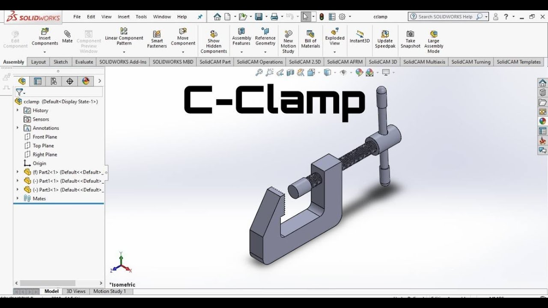This screenshot has width=548, height=308.
Task: Expand the Mates folder
Action: (x=18, y=198)
